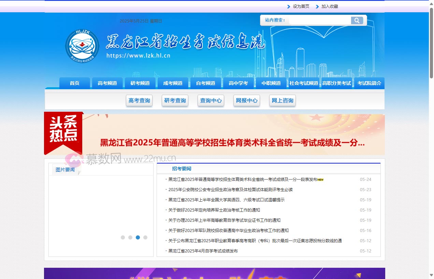Viewport: 434px width, 279px height.
Task: Click the 头条热点 red ribbon banner
Action: click(63, 131)
